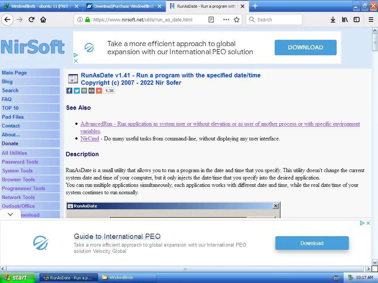
Task: Click the print share icon
Action: (84, 91)
